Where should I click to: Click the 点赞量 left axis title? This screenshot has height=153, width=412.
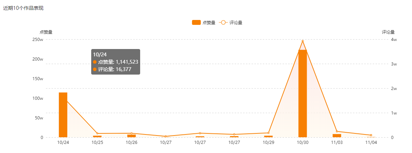(46, 32)
